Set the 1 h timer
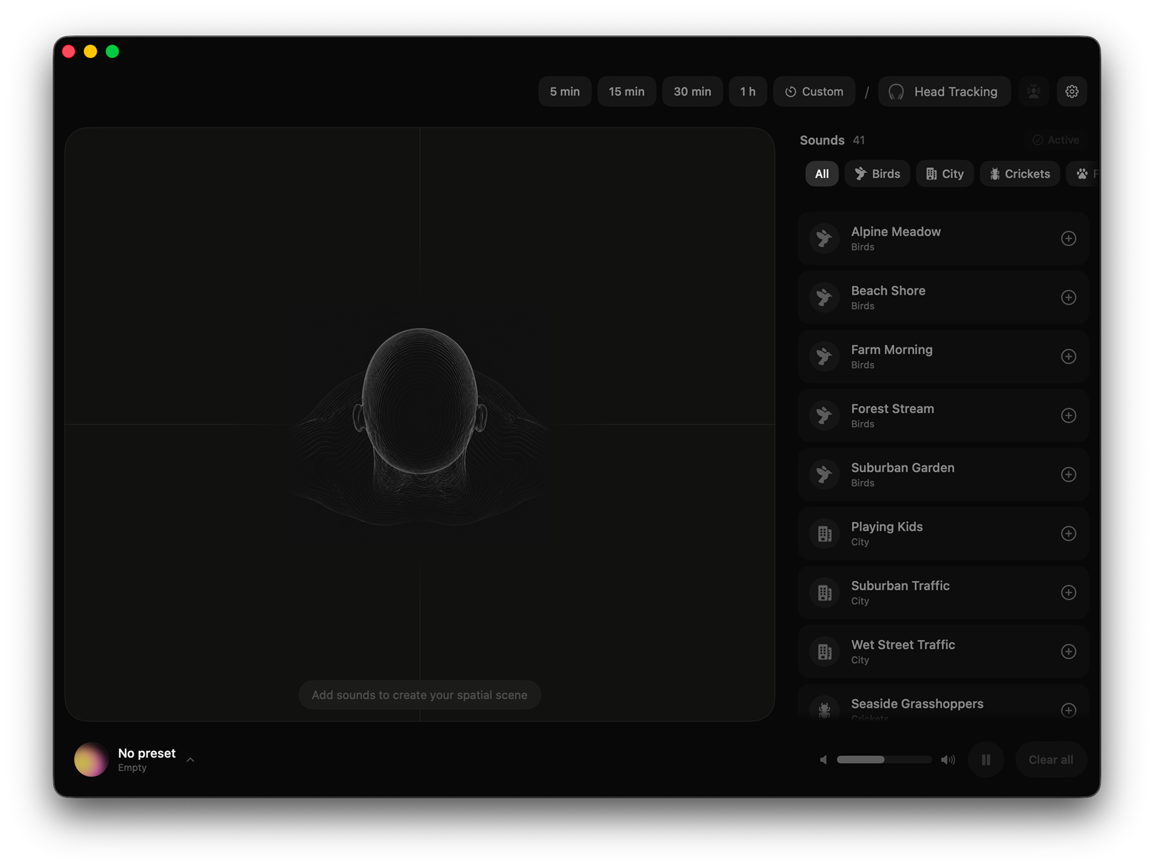 748,91
